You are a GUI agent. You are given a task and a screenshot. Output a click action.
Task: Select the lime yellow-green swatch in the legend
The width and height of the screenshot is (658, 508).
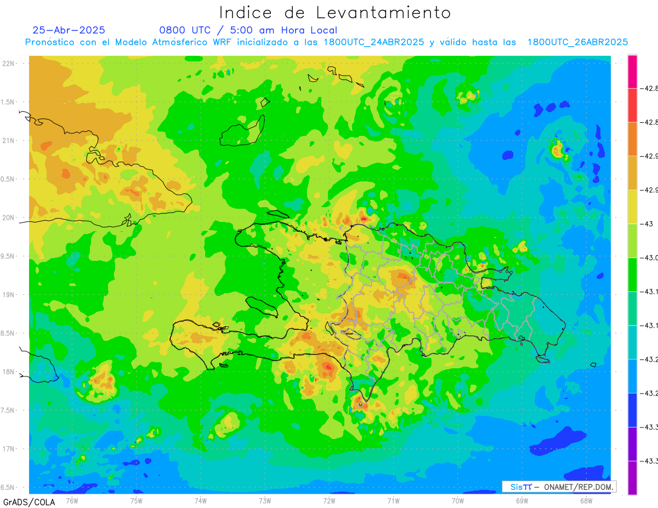632,241
